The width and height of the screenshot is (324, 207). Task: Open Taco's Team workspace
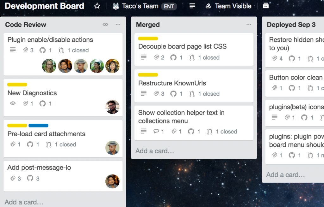pos(140,6)
